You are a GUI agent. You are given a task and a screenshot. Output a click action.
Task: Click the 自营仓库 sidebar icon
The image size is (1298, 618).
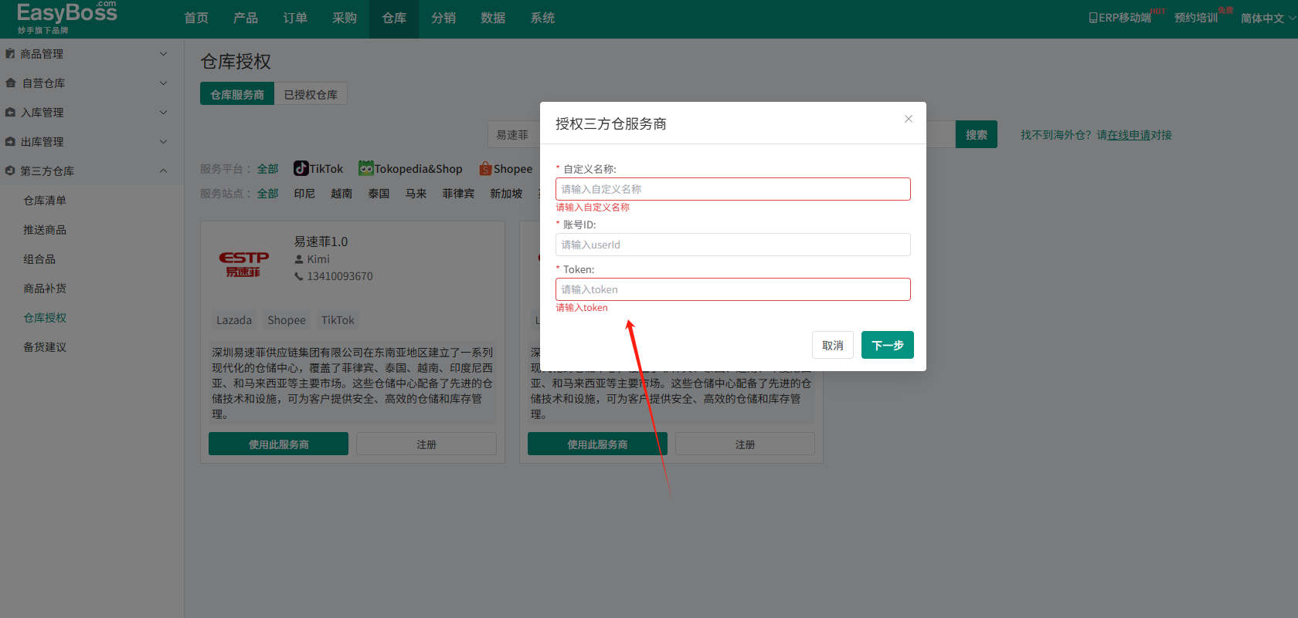[x=10, y=83]
